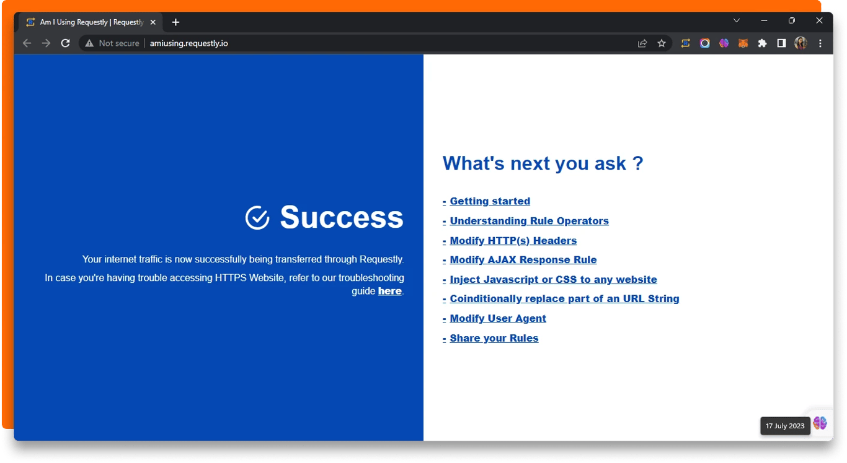This screenshot has width=847, height=463.
Task: Close the browser window
Action: pos(819,20)
